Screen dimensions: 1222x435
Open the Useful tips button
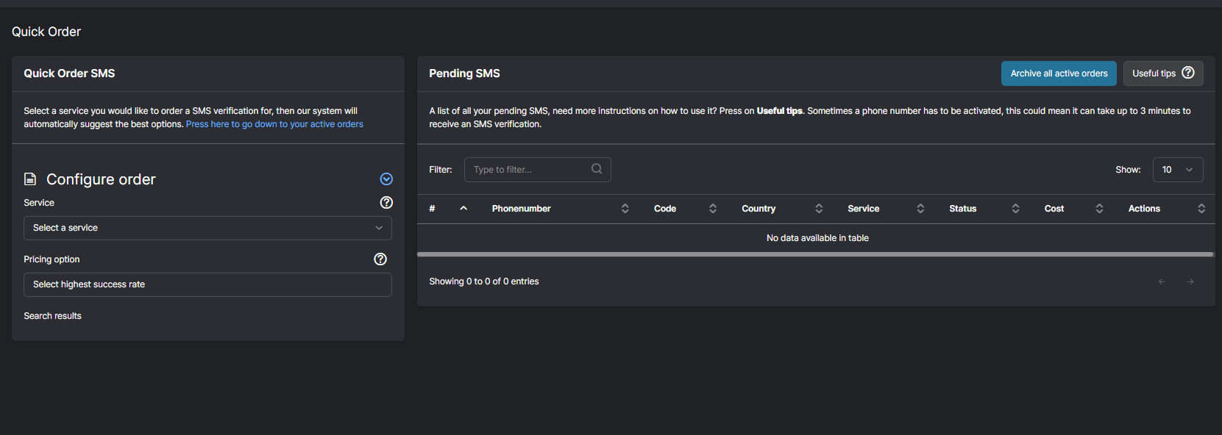pyautogui.click(x=1162, y=73)
